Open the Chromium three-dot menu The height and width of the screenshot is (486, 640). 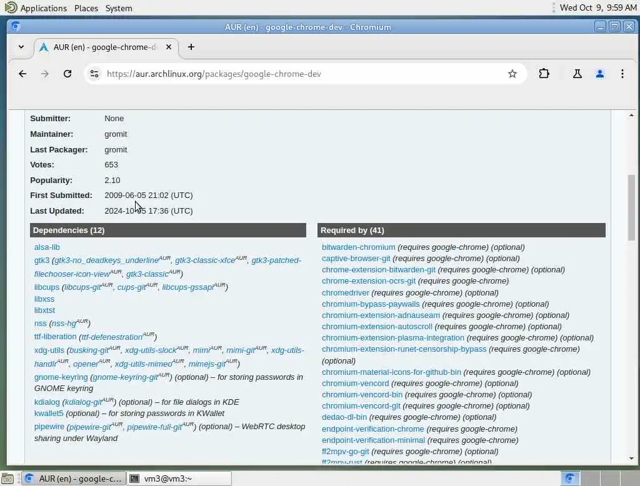click(622, 74)
